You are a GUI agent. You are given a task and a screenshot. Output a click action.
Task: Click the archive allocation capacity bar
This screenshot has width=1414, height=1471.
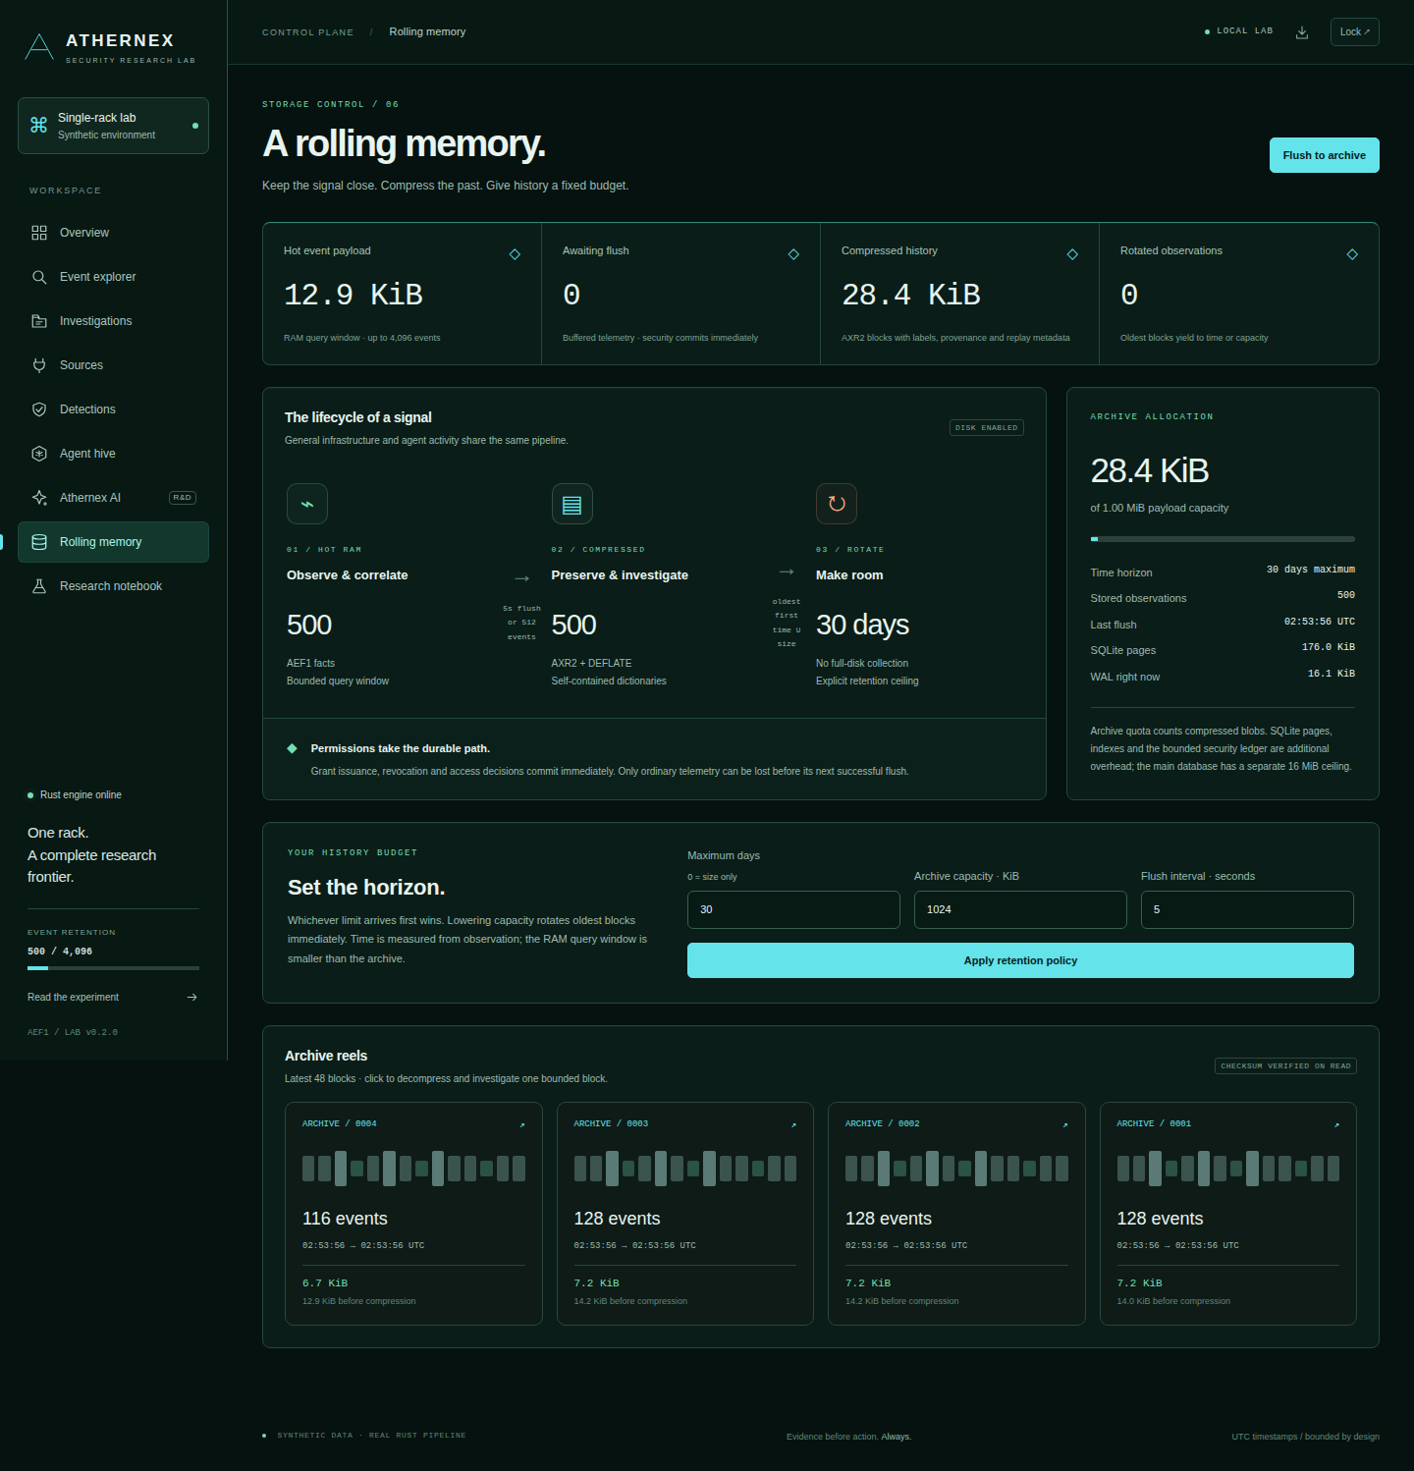(1223, 539)
